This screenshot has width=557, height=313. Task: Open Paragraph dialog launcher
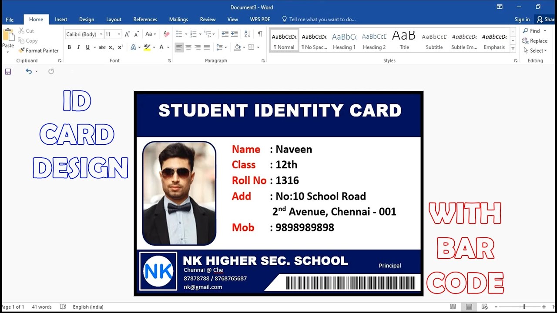[263, 61]
